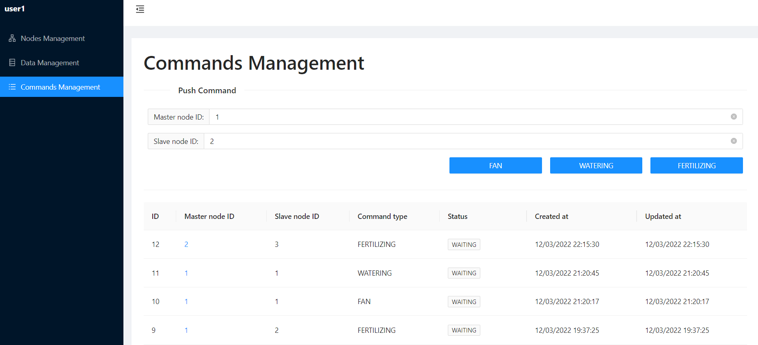Open master node link in row 9
Viewport: 758px width, 345px height.
coord(186,330)
